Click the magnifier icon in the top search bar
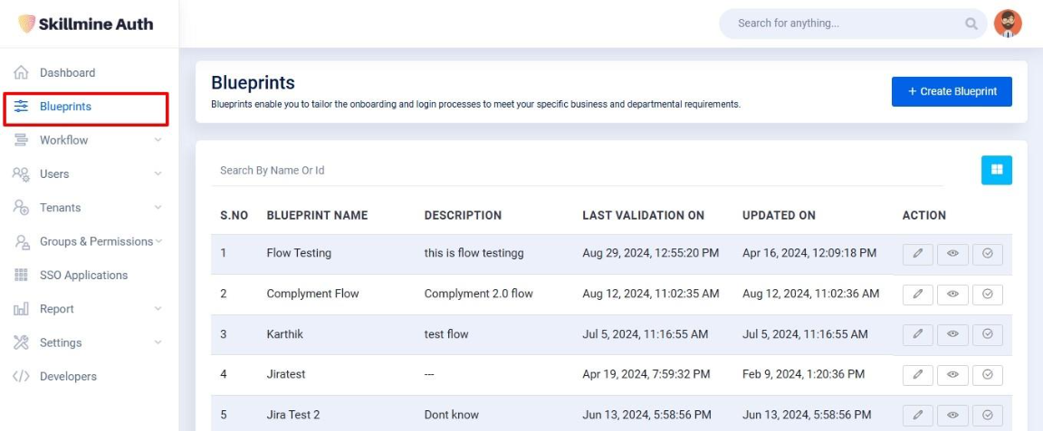Viewport: 1043px width, 431px height. tap(971, 23)
